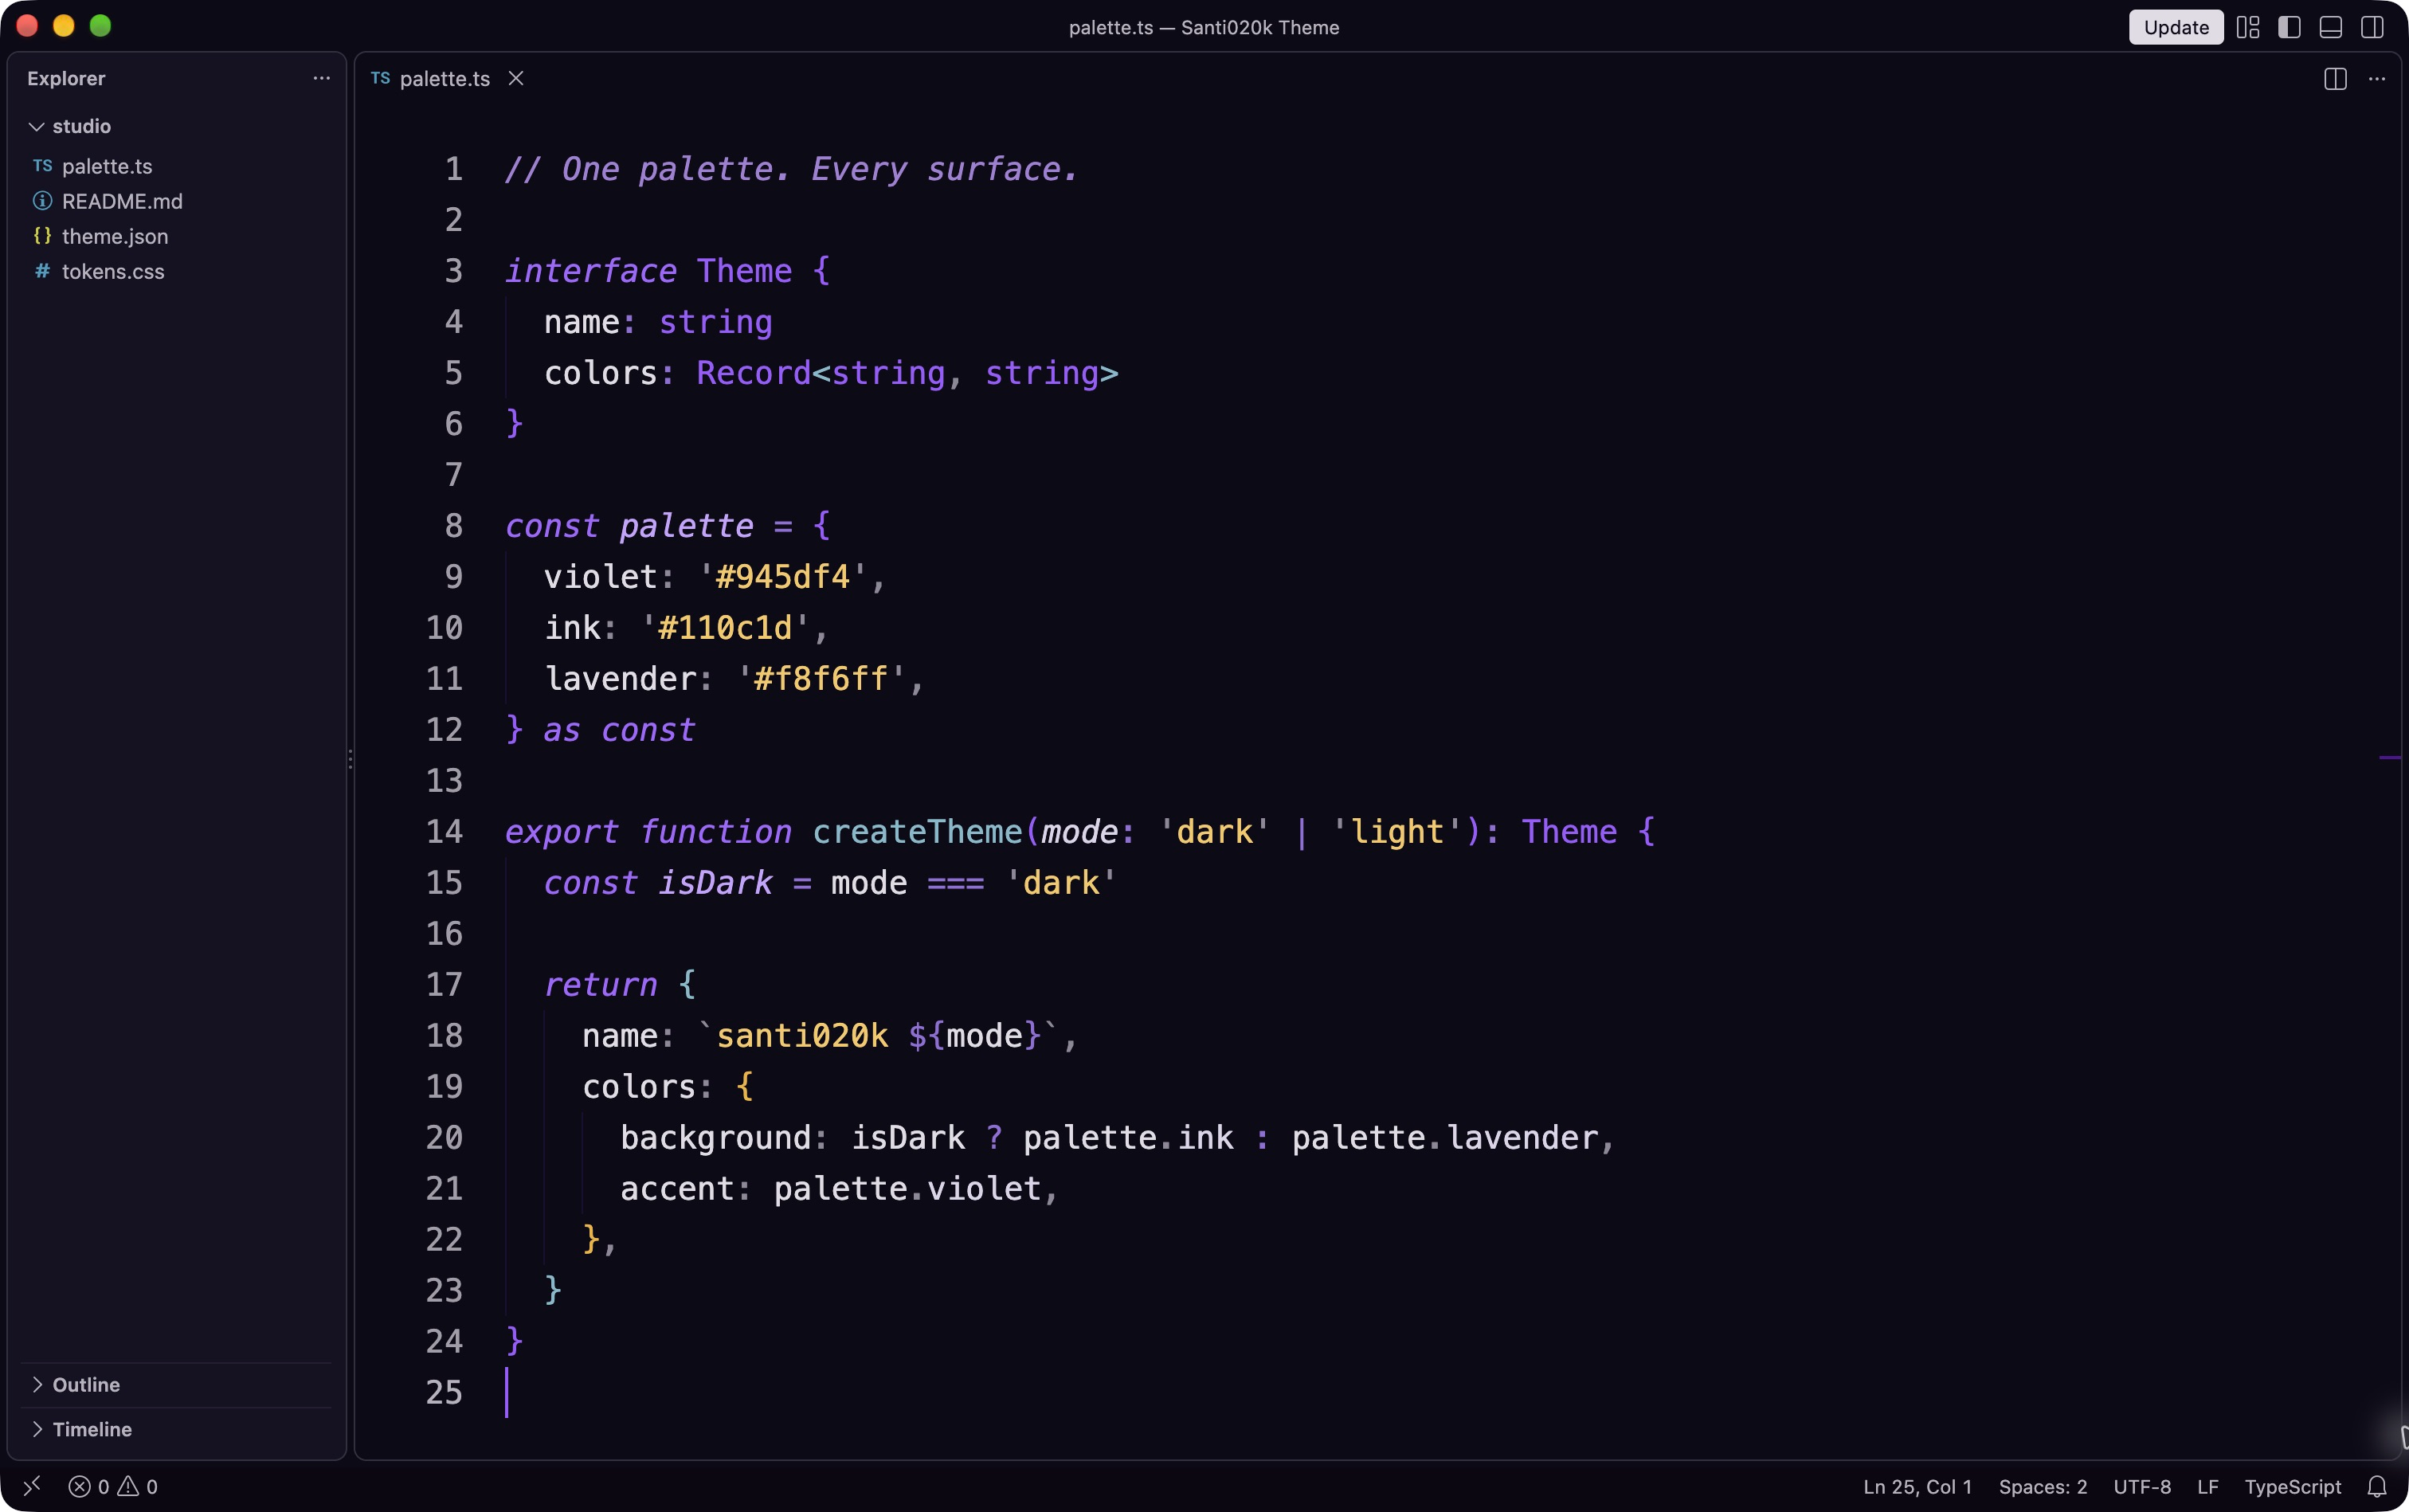Change file encoding via UTF-8
The image size is (2409, 1512).
point(2142,1487)
